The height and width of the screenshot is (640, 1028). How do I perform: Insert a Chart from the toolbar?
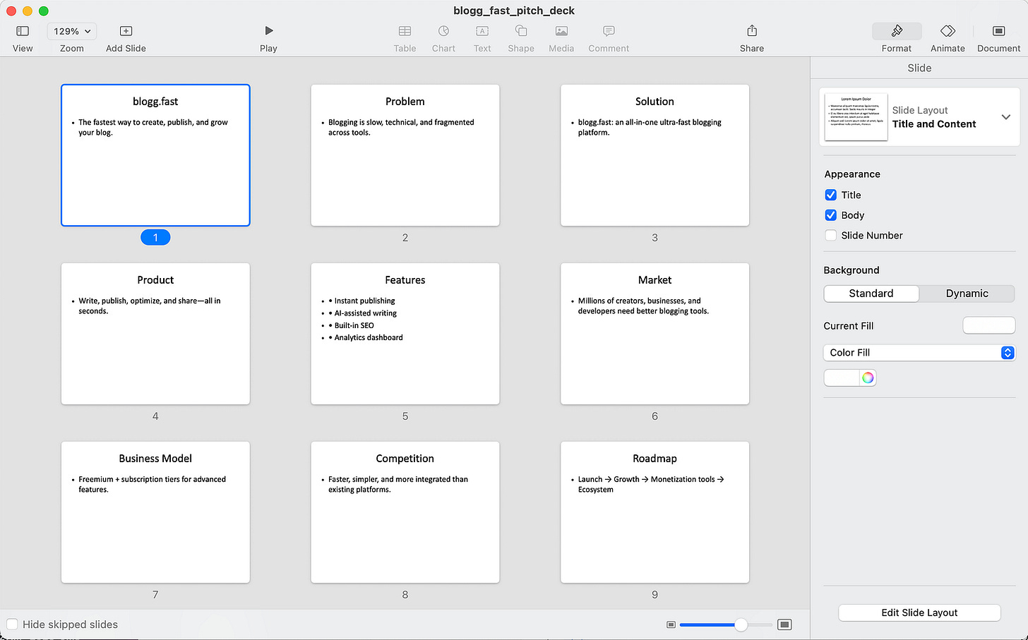tap(443, 31)
